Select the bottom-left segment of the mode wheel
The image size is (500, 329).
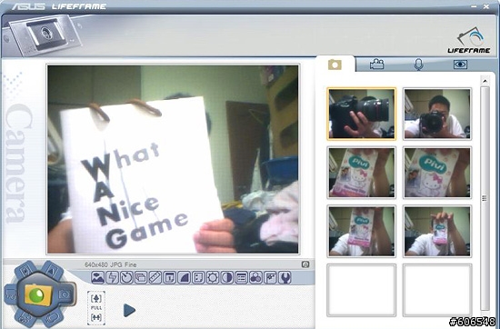click(x=25, y=317)
